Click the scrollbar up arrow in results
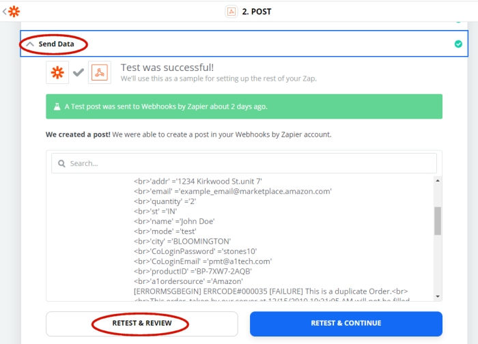478x344 pixels. click(x=438, y=181)
